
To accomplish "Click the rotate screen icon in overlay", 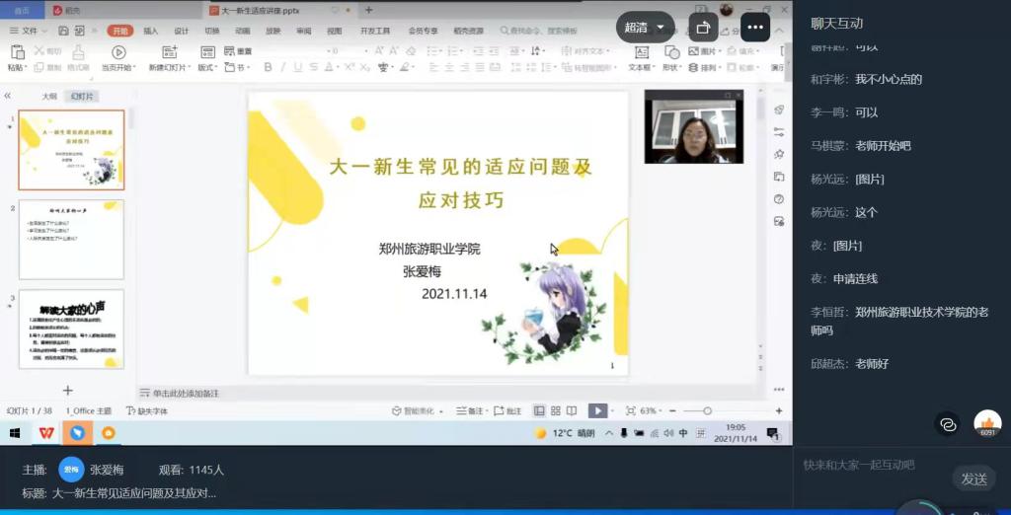I will pyautogui.click(x=702, y=28).
